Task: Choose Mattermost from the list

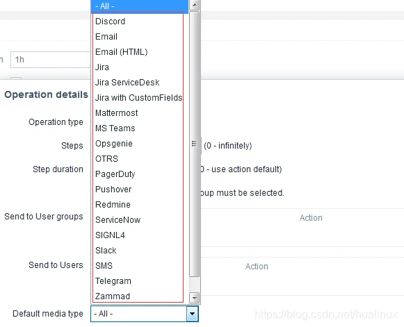Action: (x=116, y=113)
